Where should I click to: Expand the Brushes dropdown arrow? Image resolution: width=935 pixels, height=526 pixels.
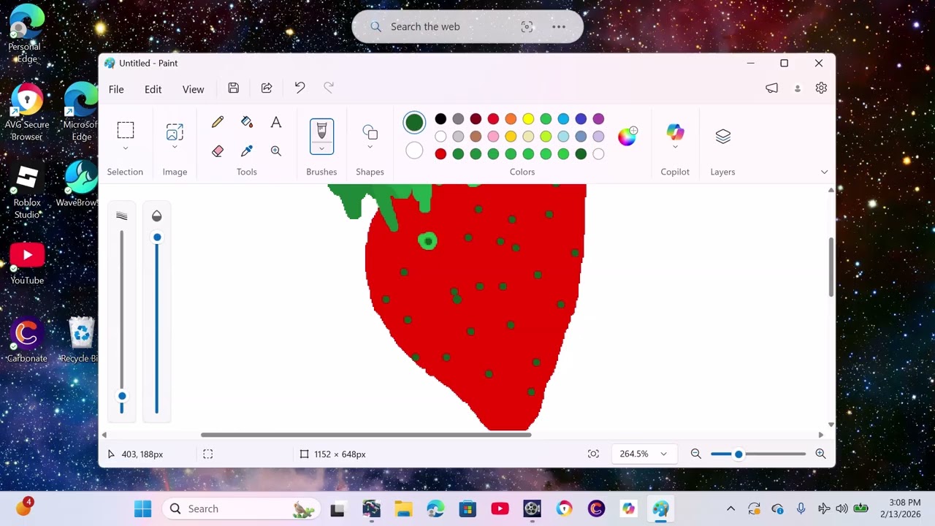click(x=321, y=148)
